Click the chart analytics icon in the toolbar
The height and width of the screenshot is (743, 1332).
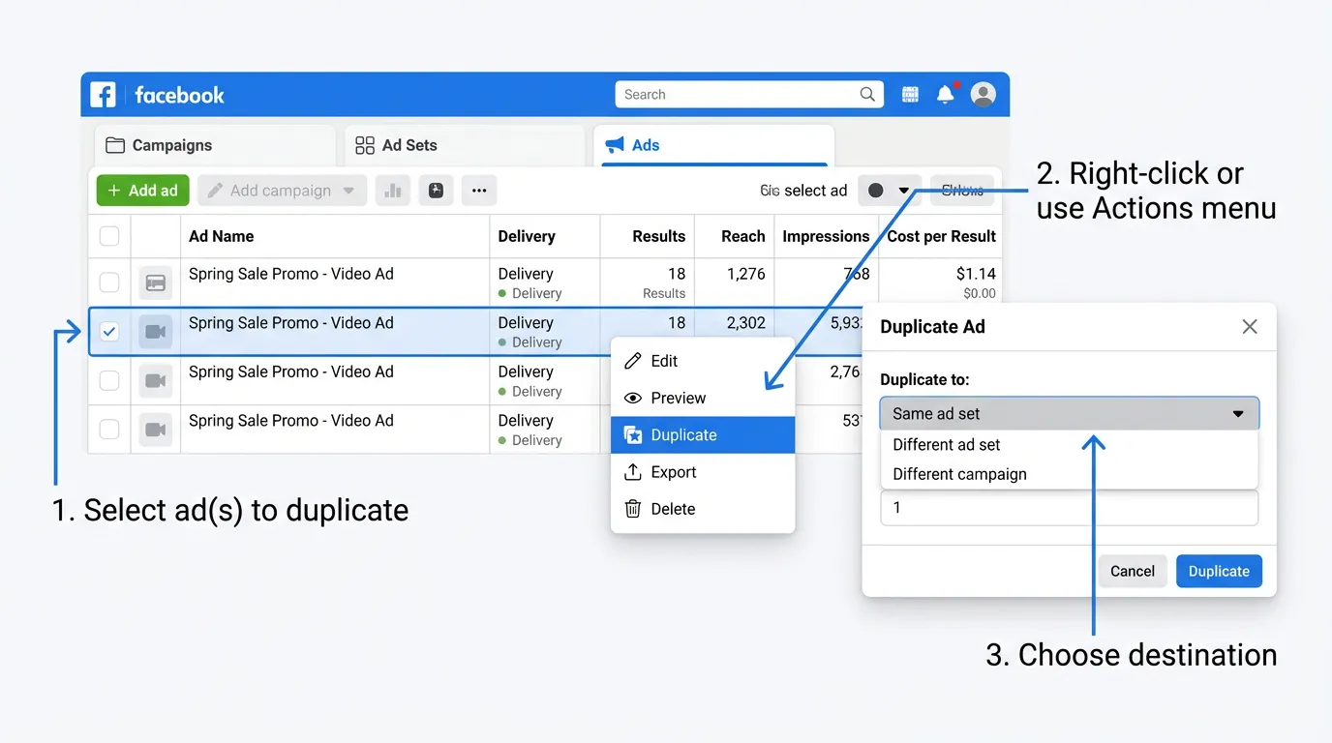(x=393, y=190)
